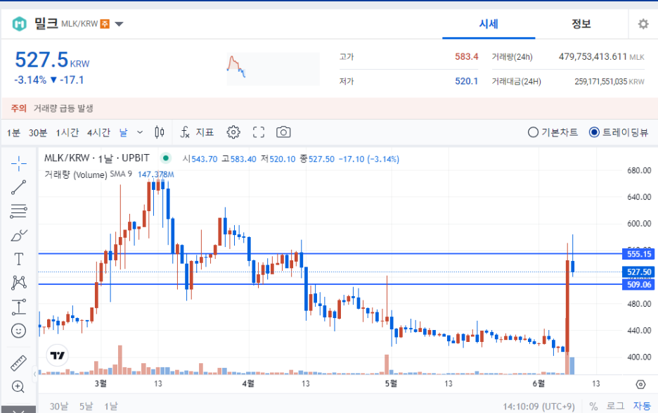Switch to the 정보 tab
This screenshot has width=658, height=413.
coord(581,24)
